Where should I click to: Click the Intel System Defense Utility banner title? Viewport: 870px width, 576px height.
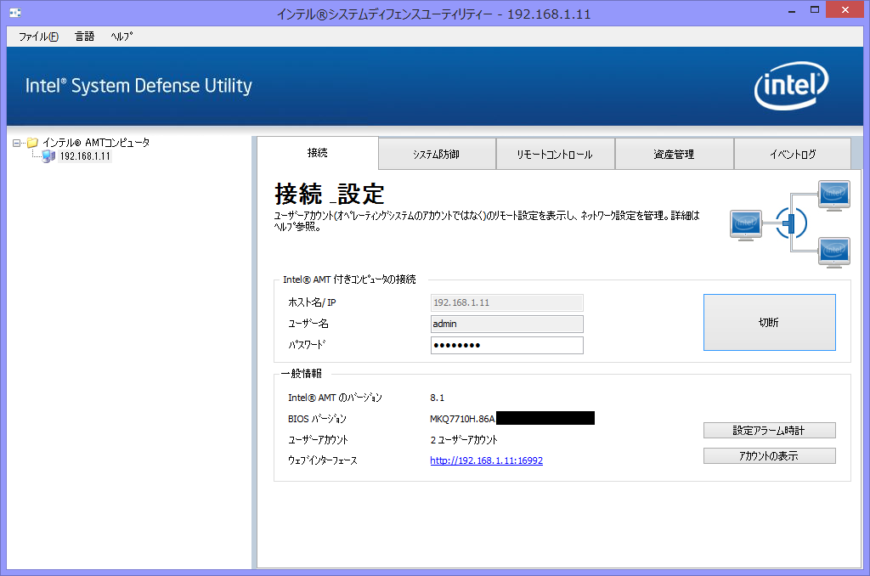click(x=138, y=86)
